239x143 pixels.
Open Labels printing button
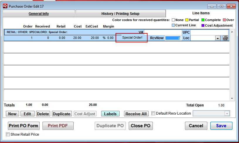click(x=110, y=114)
